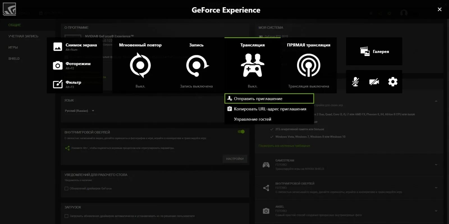Screen dimensions: 449x224
Task: Expand the ANSEL section
Action: [x=436, y=211]
